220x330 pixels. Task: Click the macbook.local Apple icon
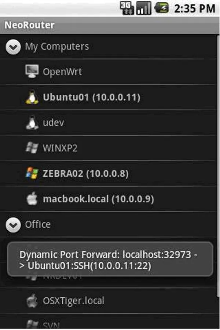(x=32, y=199)
